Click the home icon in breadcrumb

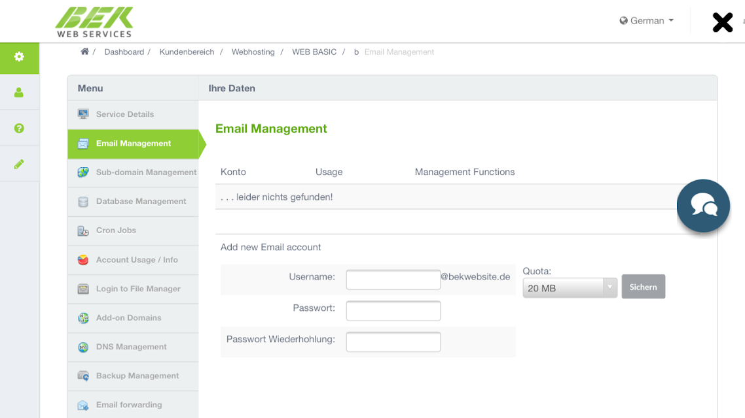(x=84, y=52)
